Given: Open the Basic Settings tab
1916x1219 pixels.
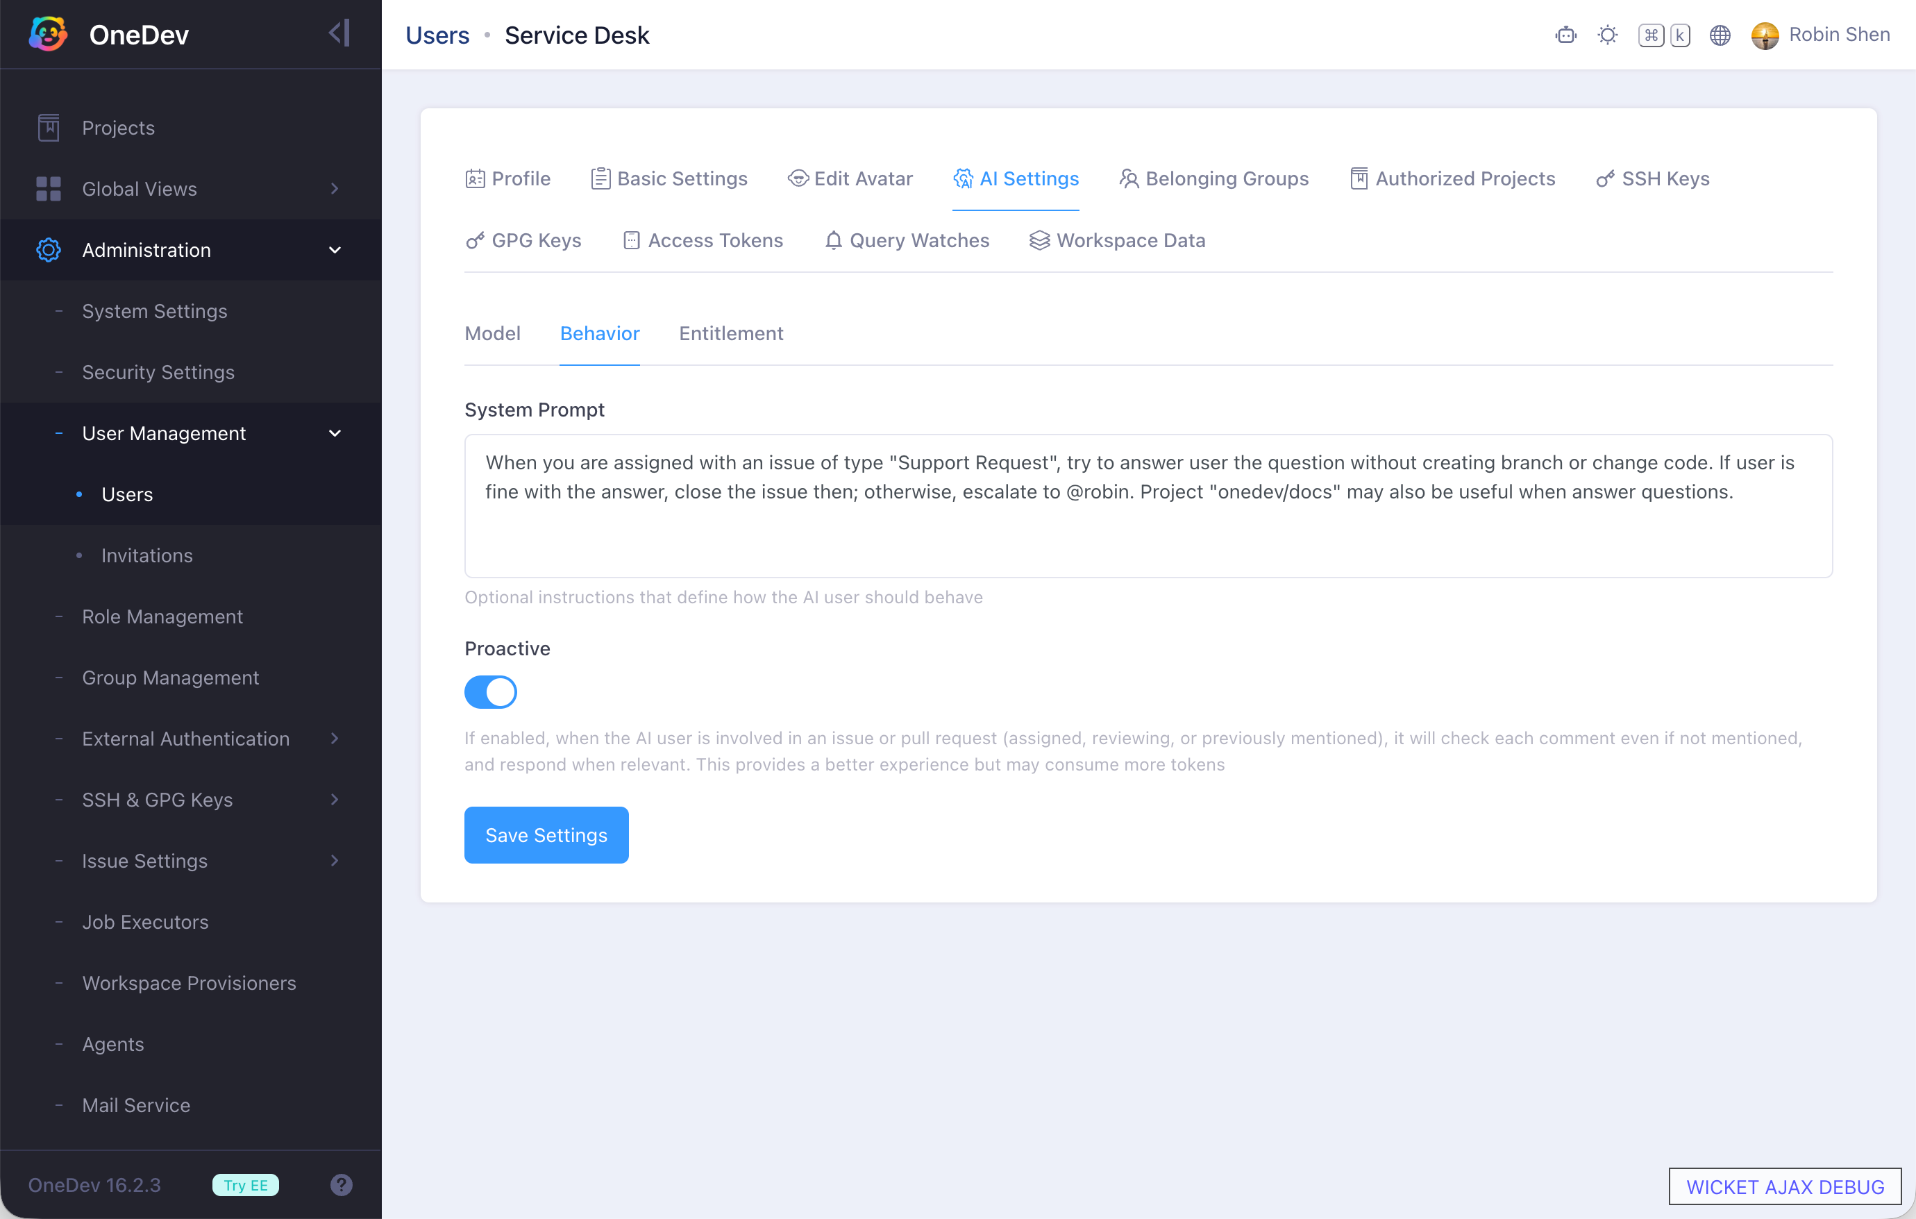Looking at the screenshot, I should (669, 178).
